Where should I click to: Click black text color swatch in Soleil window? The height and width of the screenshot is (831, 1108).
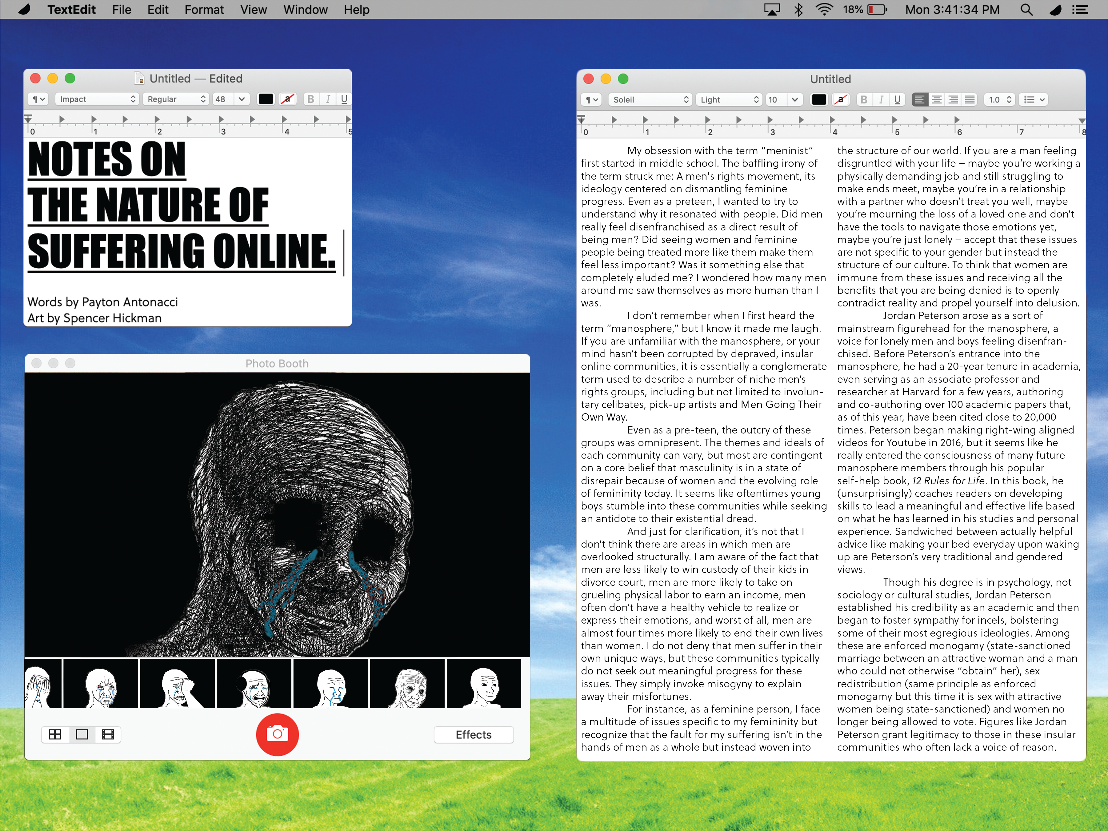(818, 100)
